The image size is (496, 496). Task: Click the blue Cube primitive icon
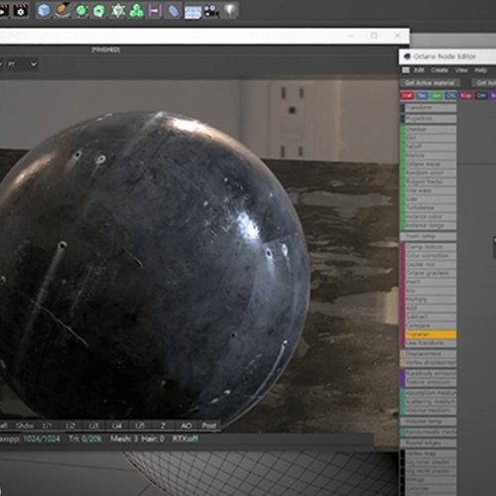pyautogui.click(x=44, y=11)
